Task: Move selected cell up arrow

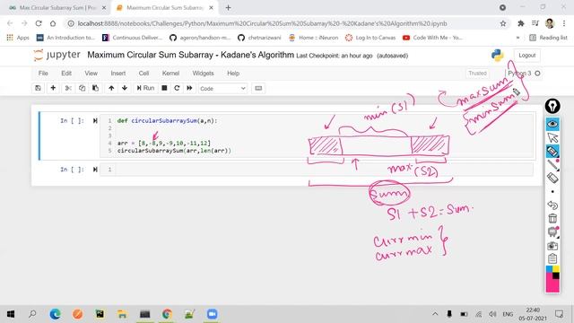Action: pyautogui.click(x=111, y=88)
